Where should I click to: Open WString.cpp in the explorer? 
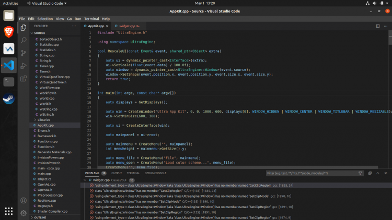point(48,109)
